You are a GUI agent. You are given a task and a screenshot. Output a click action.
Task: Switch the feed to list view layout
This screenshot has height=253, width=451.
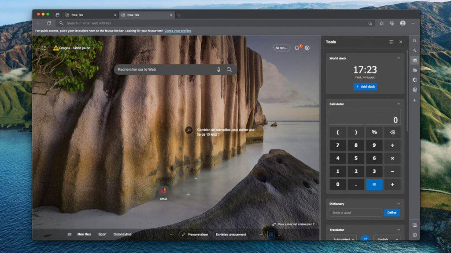pos(279,234)
